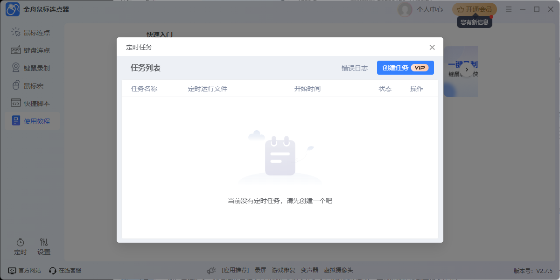Open the 定时 timer panel from sidebar
The image size is (560, 280).
[x=20, y=246]
